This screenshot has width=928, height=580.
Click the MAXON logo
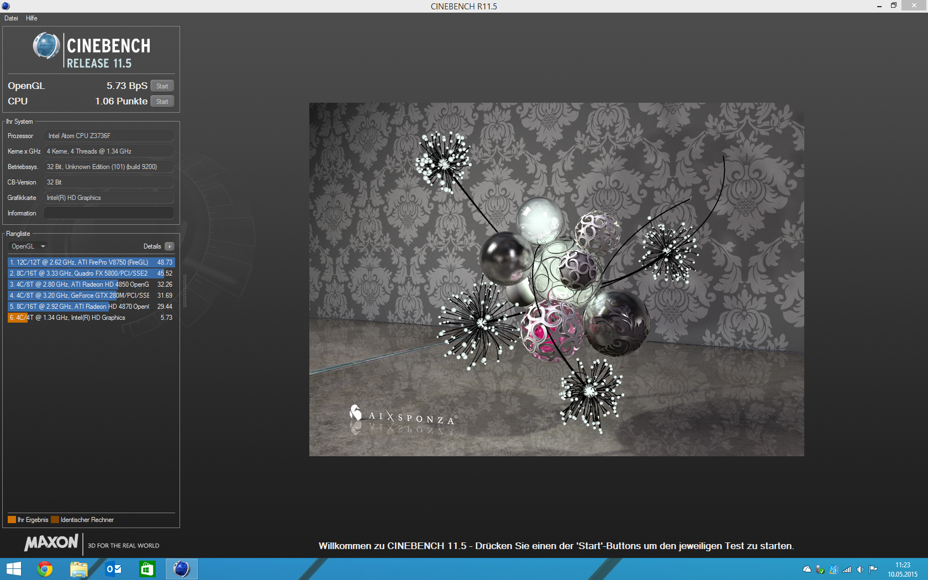click(x=51, y=543)
